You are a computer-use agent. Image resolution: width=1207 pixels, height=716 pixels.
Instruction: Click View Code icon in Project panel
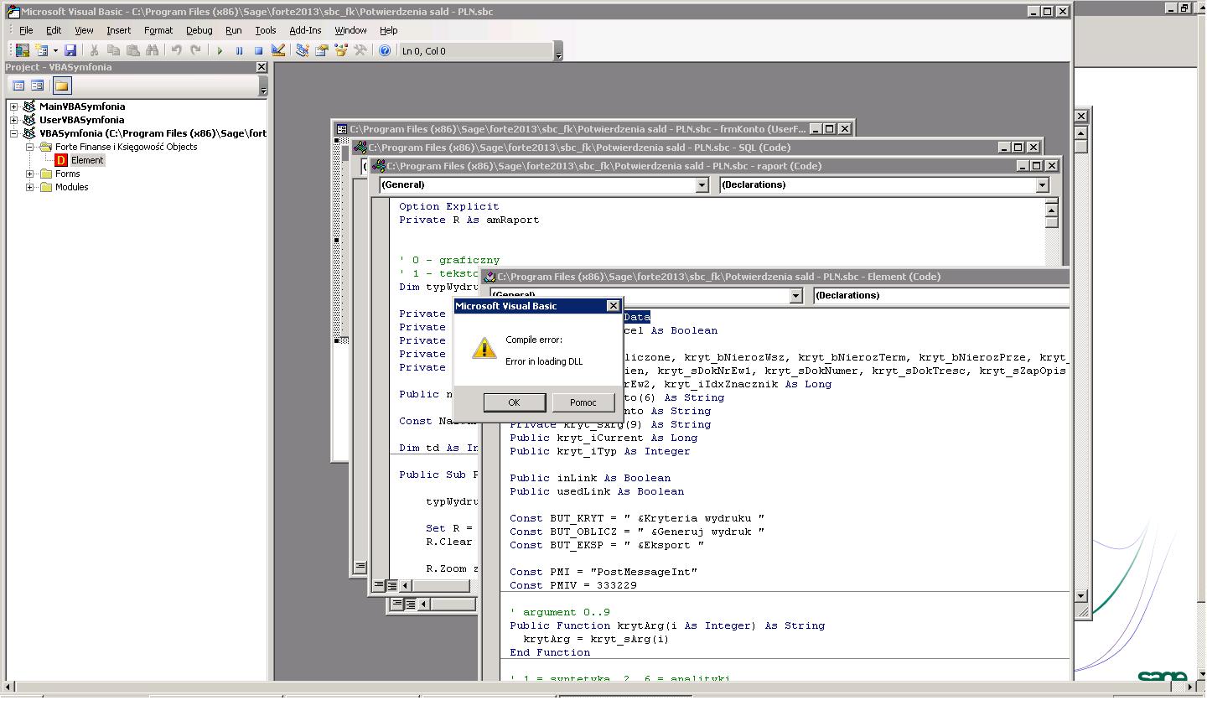[x=18, y=86]
